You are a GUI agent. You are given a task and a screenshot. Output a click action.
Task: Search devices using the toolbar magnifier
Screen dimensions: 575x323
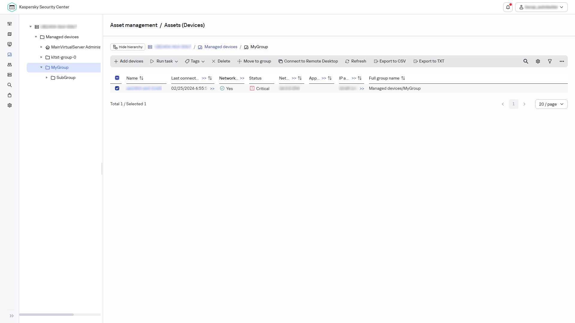526,61
